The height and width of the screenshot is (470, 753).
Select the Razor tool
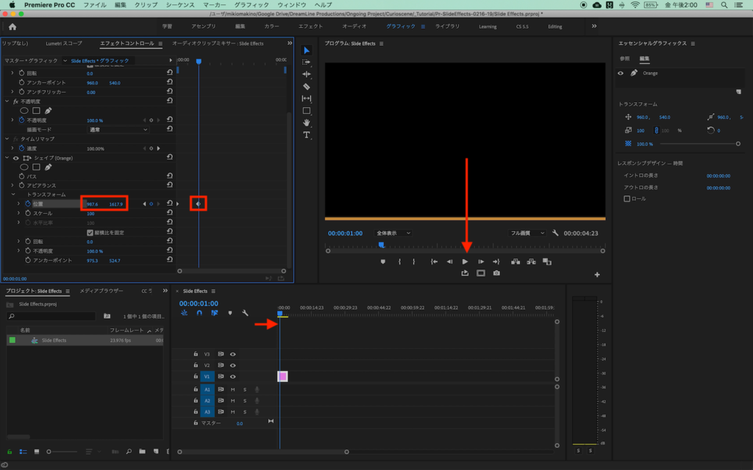[307, 87]
